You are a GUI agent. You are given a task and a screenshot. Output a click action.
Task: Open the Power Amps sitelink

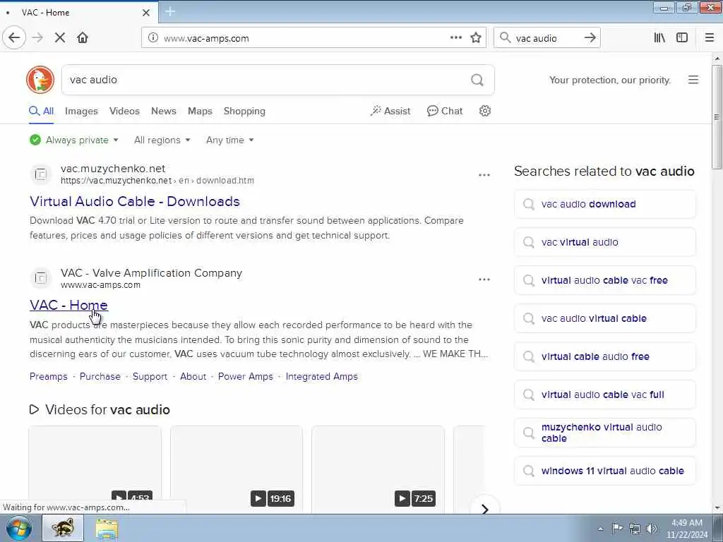click(x=245, y=377)
